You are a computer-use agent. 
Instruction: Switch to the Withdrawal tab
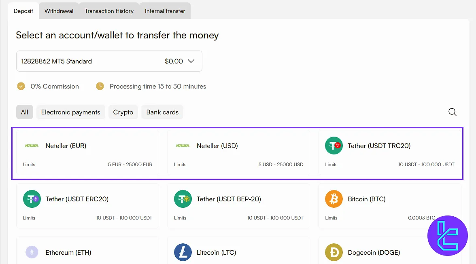coord(59,11)
